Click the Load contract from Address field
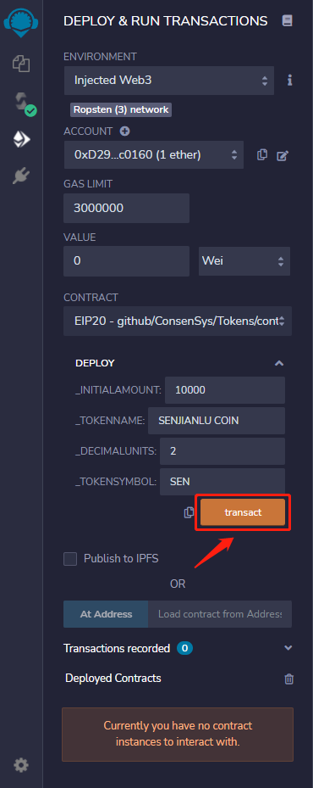313x788 pixels. coord(220,614)
